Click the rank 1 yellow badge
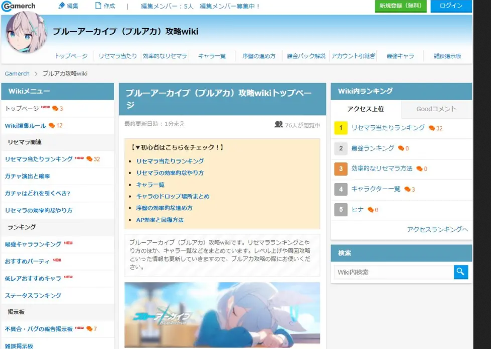This screenshot has width=491, height=349. (341, 128)
